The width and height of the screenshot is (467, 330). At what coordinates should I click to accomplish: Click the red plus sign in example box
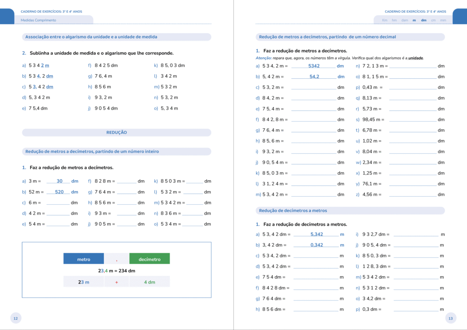click(116, 282)
